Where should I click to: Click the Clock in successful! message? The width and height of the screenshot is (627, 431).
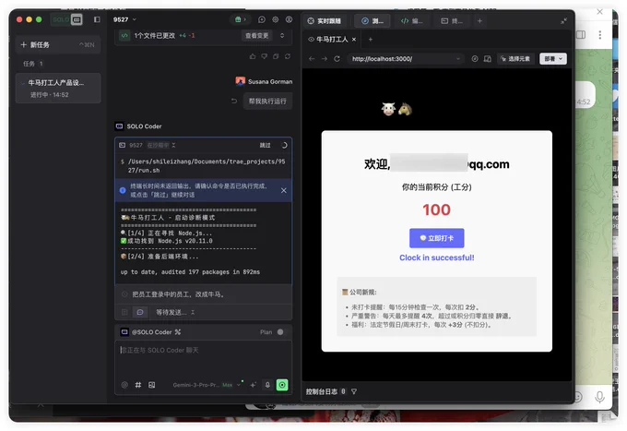coord(437,257)
